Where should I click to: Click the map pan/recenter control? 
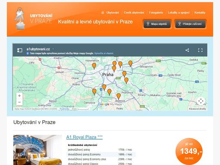(x=201, y=101)
